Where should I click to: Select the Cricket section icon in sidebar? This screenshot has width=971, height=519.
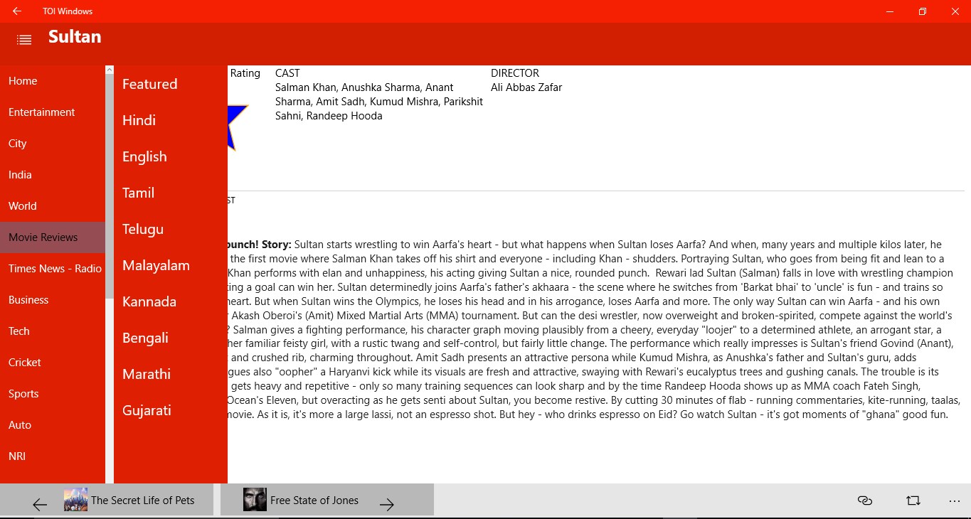point(25,362)
